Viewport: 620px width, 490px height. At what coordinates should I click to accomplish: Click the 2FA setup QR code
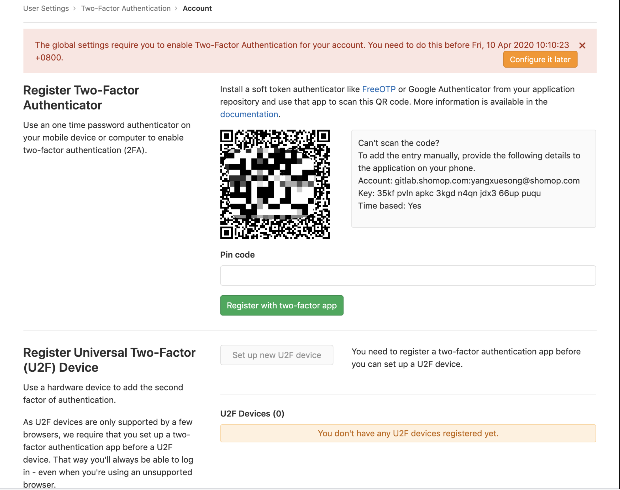275,184
